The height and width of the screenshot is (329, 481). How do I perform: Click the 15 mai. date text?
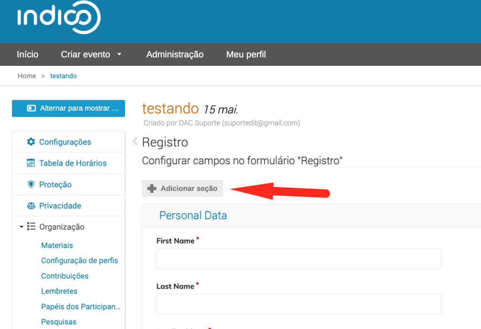point(221,110)
